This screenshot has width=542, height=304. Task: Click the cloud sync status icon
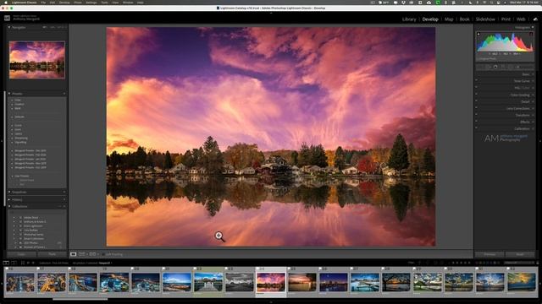[x=535, y=19]
